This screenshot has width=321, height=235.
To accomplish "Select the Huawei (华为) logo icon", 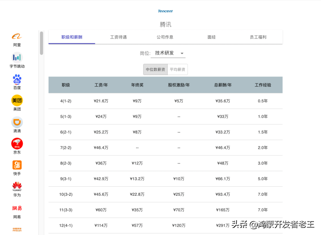I will pyautogui.click(x=17, y=186).
